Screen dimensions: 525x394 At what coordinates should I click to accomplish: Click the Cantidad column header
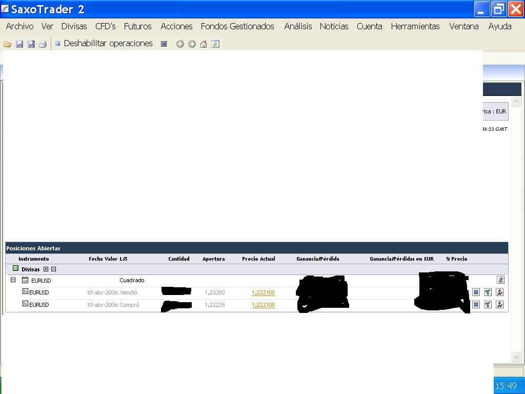pos(179,259)
